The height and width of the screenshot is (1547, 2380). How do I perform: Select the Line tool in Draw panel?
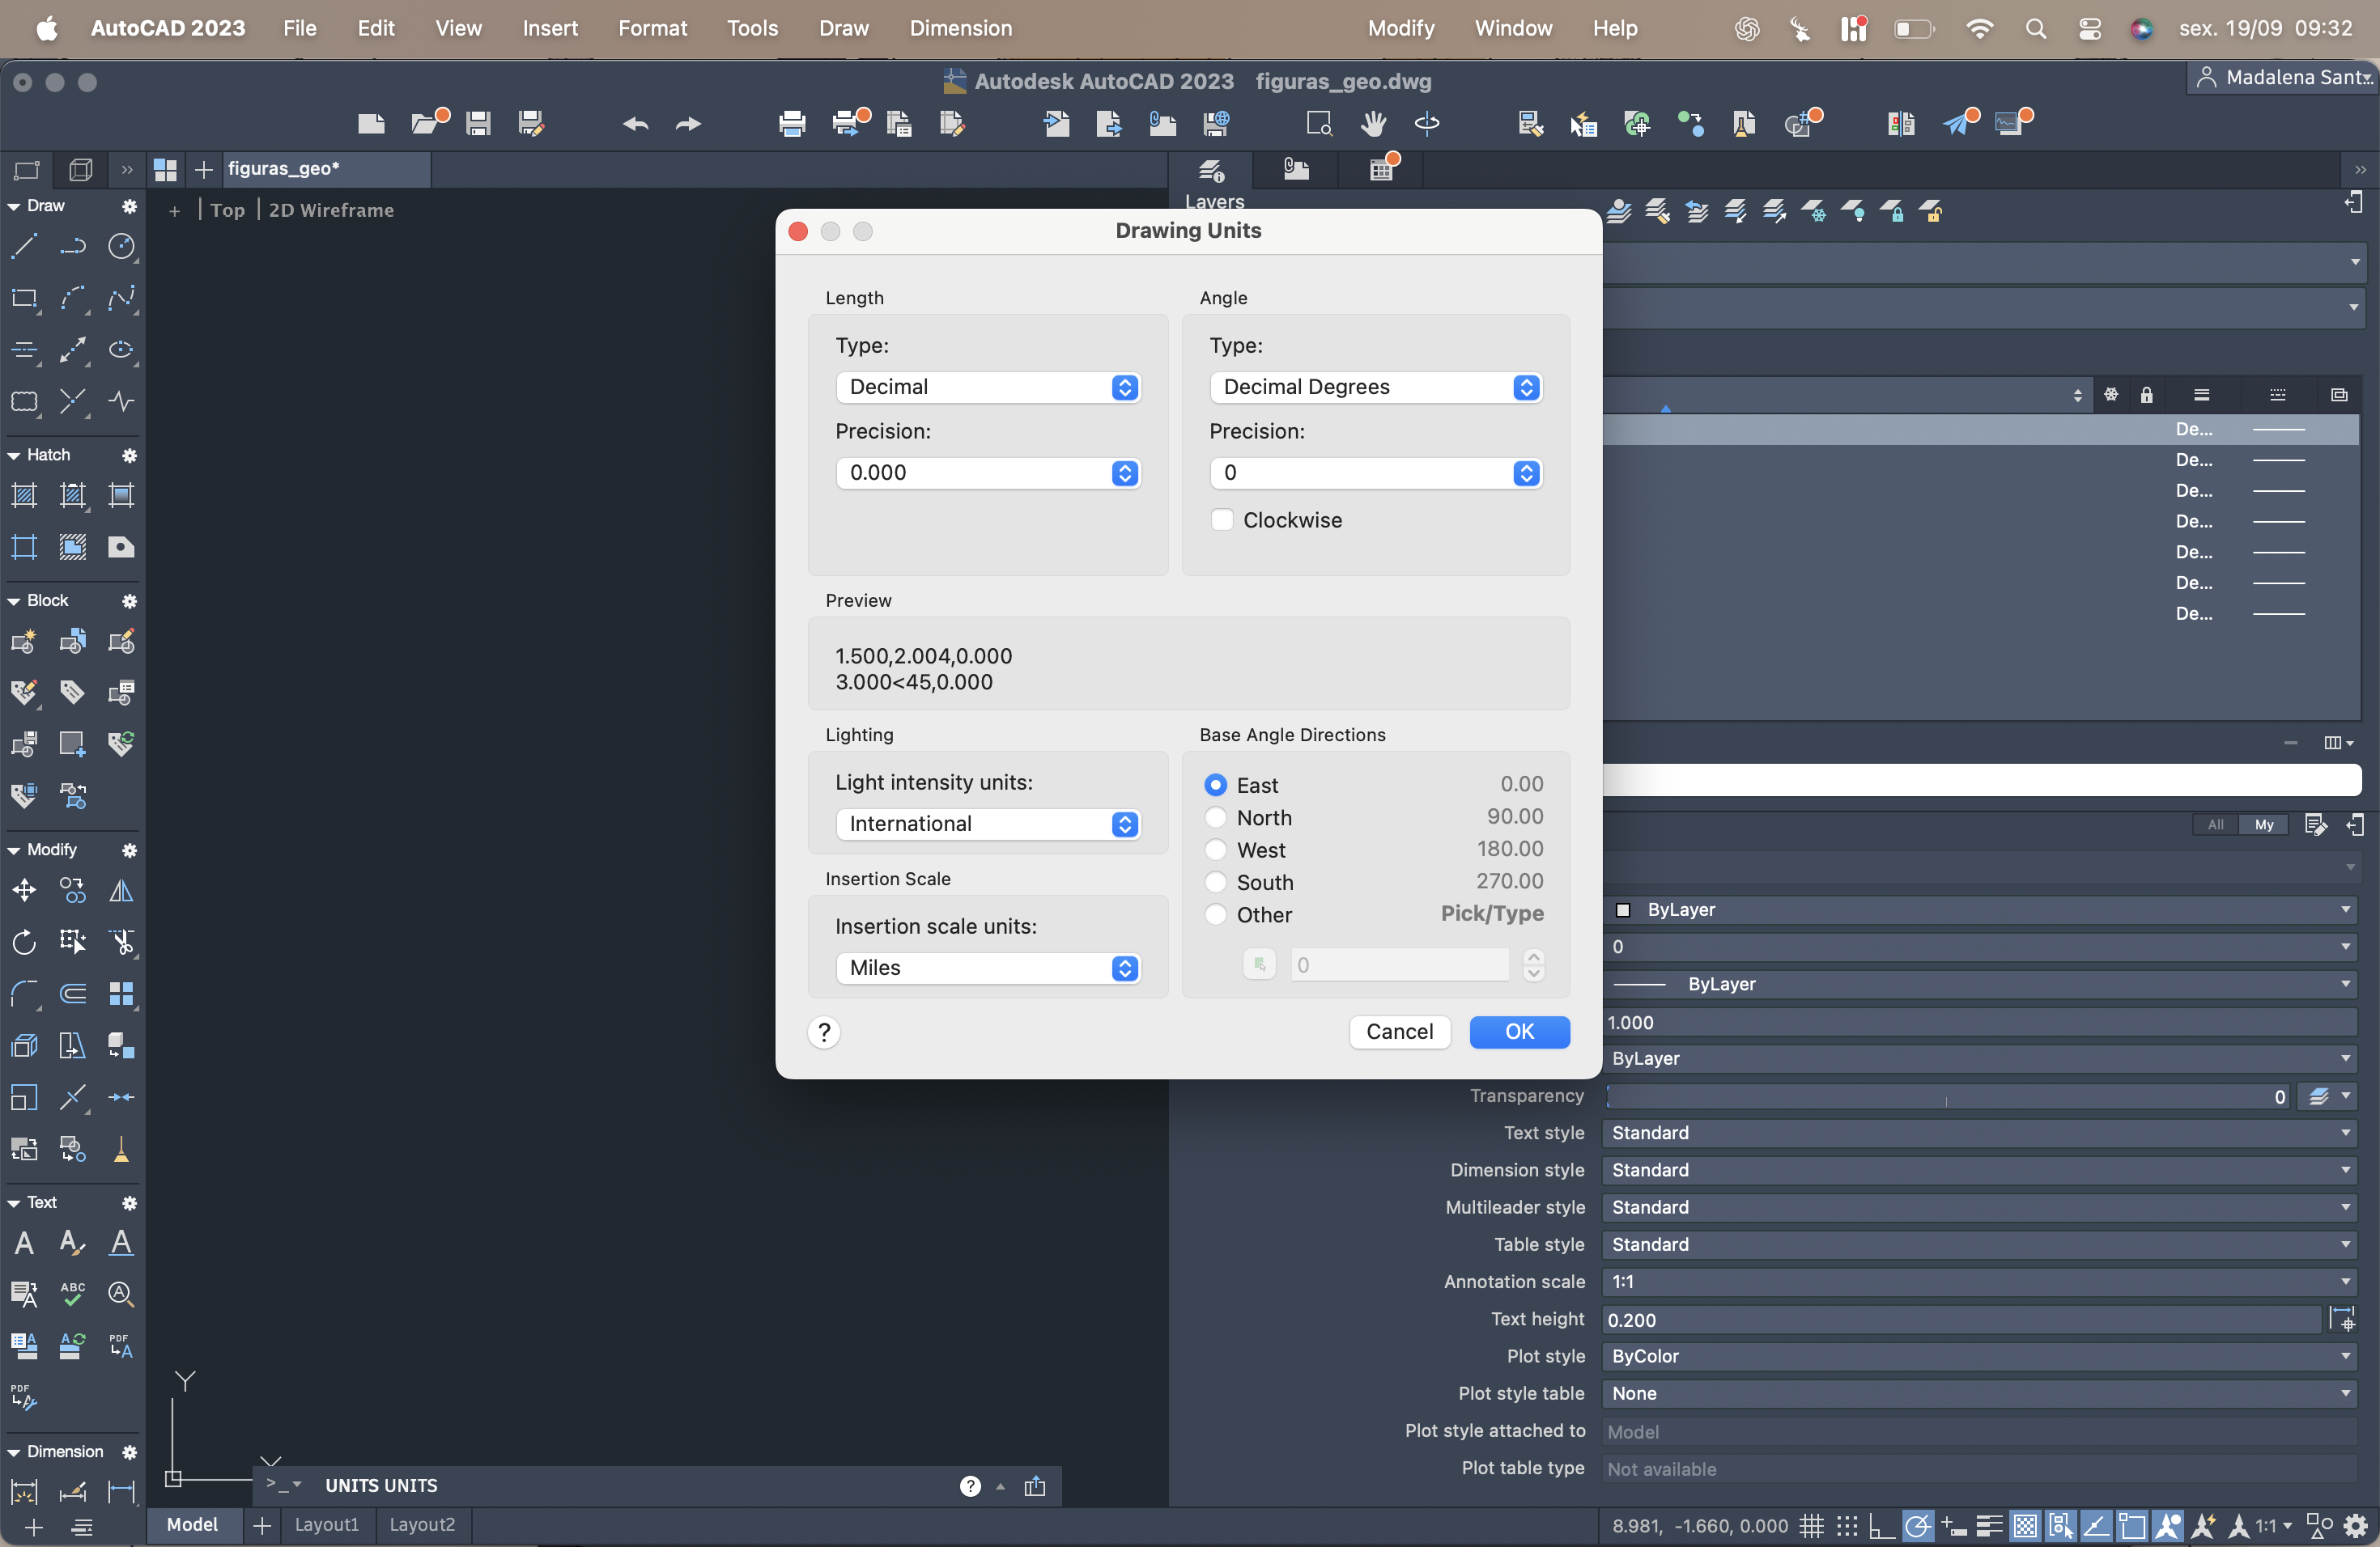[x=24, y=246]
